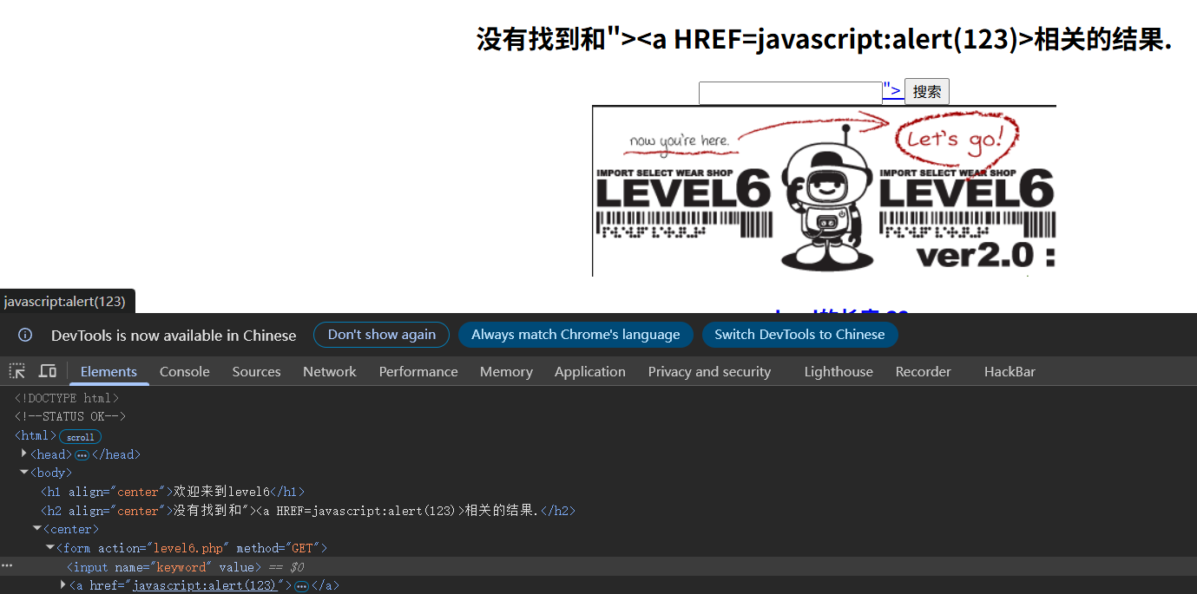Open the HackBar tab
The height and width of the screenshot is (594, 1197).
[x=1010, y=371]
